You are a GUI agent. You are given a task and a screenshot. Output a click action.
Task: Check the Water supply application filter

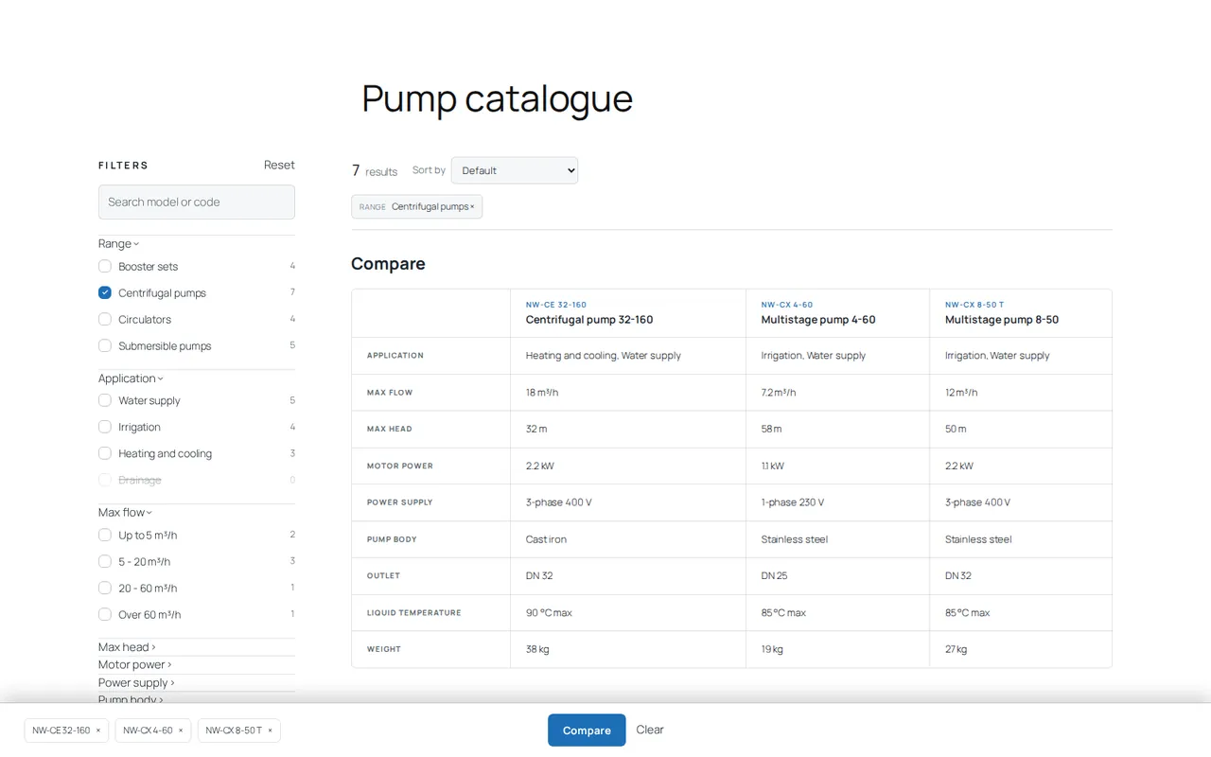point(105,401)
